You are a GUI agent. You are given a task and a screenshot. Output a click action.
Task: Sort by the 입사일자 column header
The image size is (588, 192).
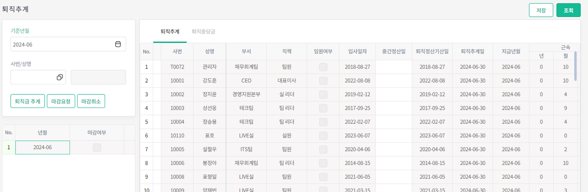point(357,52)
